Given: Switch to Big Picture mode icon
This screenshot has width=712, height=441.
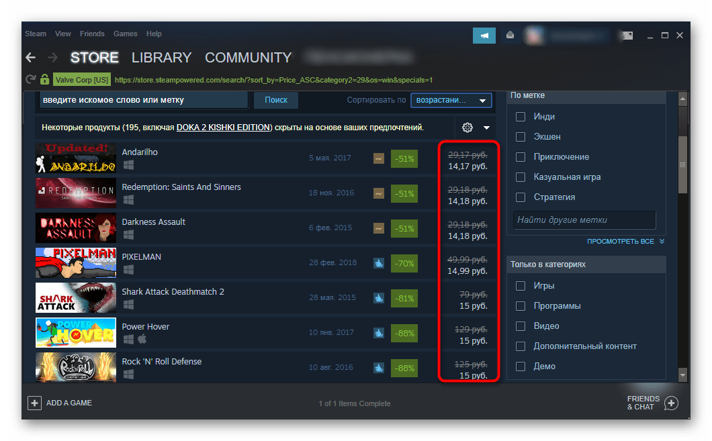Looking at the screenshot, I should pos(627,36).
